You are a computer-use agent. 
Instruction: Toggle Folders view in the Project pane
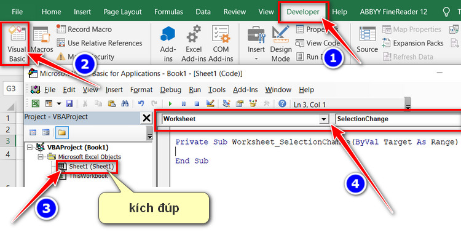click(61, 132)
